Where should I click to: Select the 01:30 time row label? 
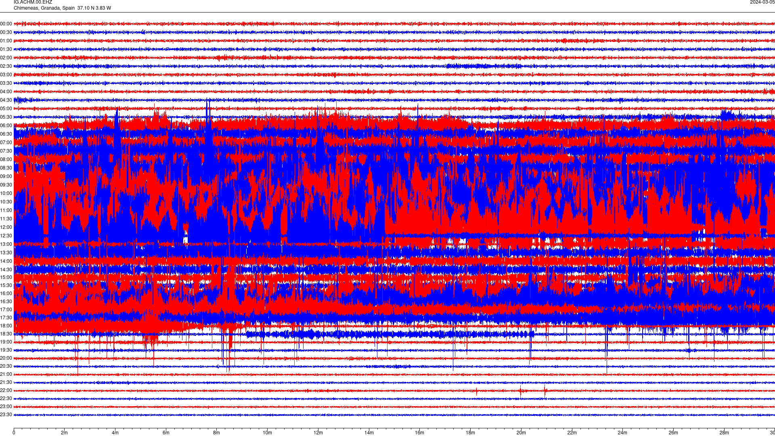(x=6, y=49)
